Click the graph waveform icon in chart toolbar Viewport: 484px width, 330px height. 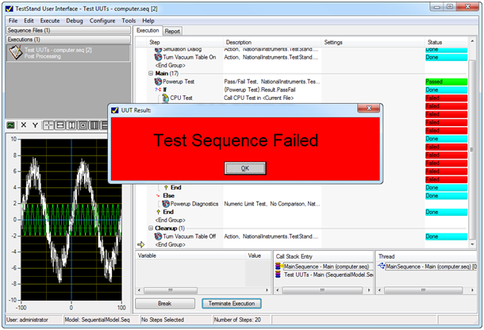(x=11, y=125)
